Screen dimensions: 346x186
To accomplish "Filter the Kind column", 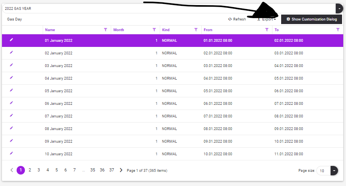I will pyautogui.click(x=196, y=30).
